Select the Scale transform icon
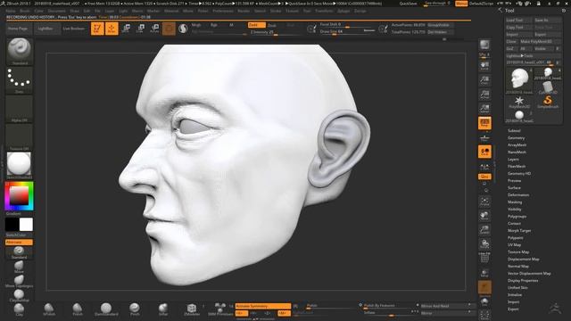 tap(140, 29)
